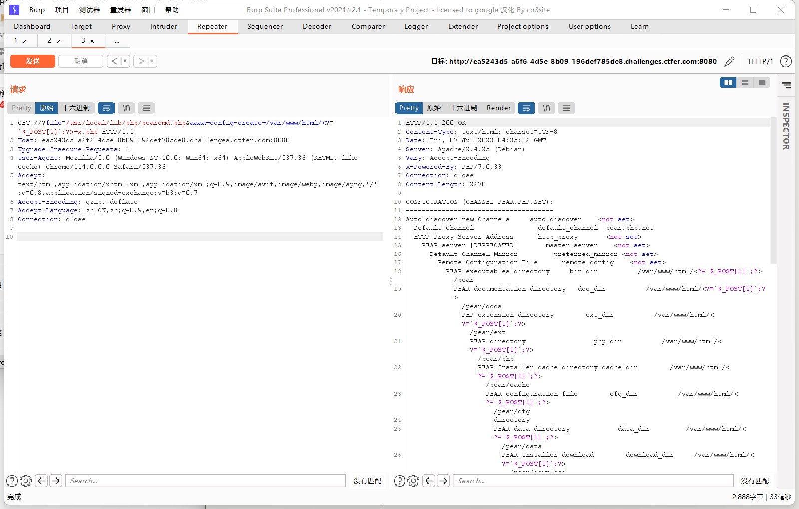Open back-history dropdown arrow
The height and width of the screenshot is (509, 799).
pos(125,61)
